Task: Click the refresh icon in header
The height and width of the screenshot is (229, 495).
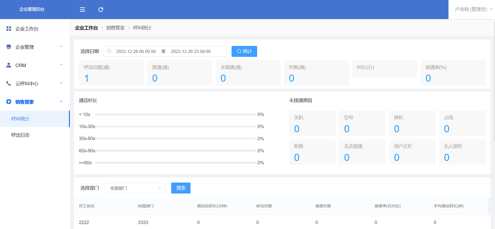Action: (x=101, y=10)
